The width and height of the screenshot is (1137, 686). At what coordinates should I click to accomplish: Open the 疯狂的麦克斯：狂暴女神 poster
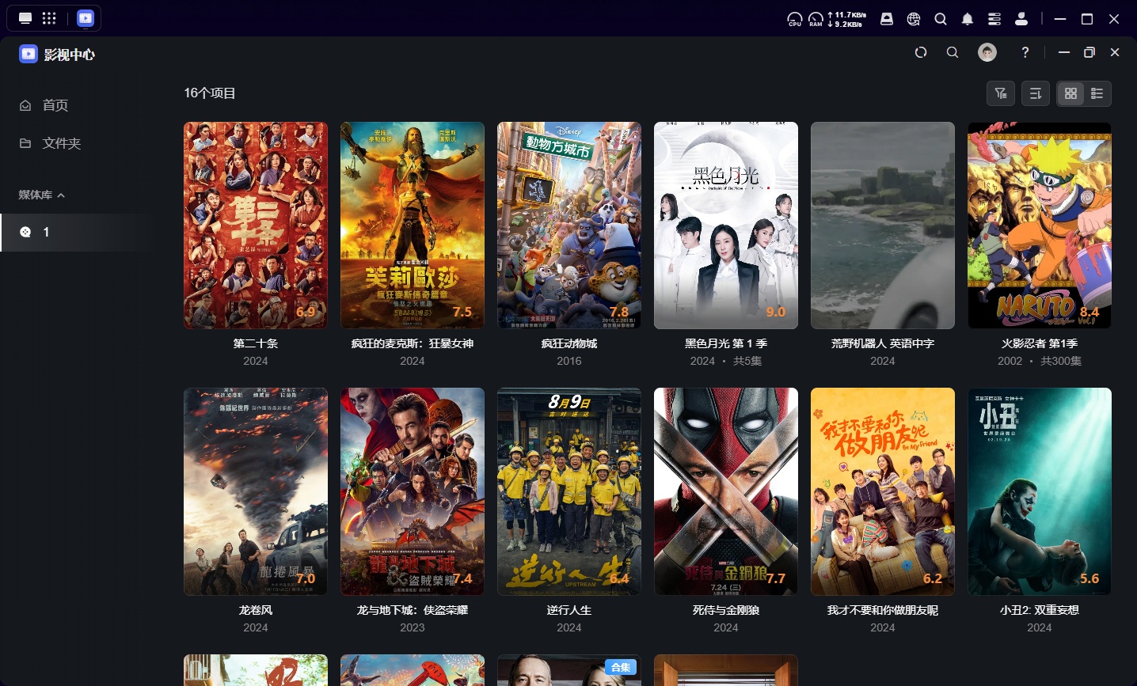(x=413, y=226)
